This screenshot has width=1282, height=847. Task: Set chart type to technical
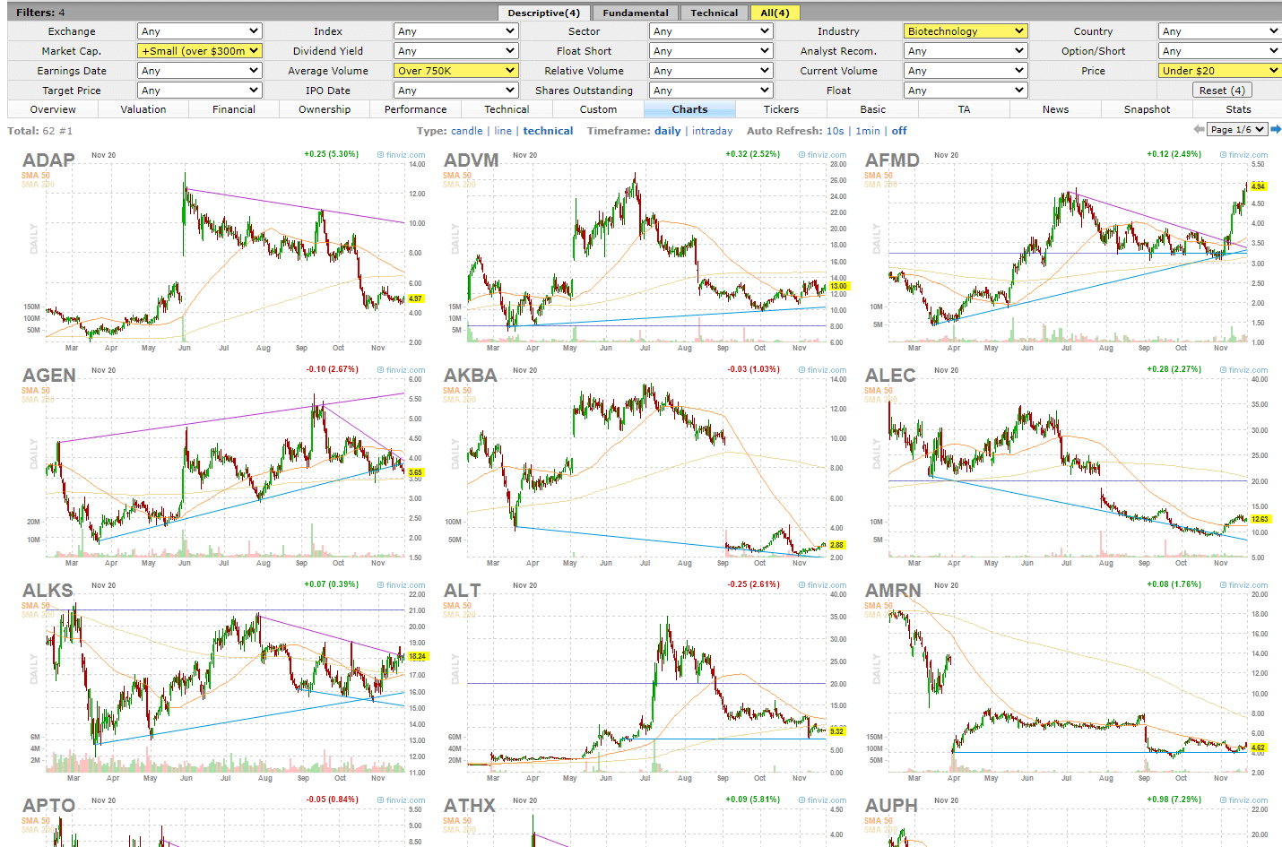click(x=548, y=131)
